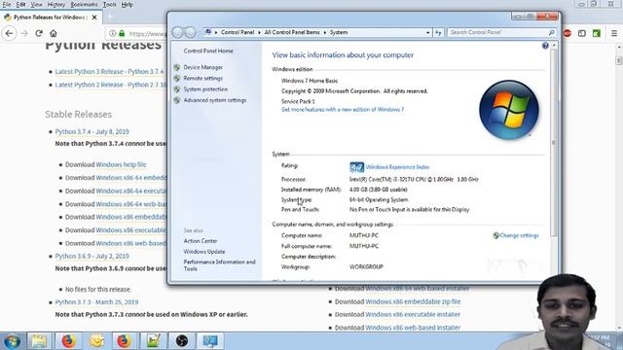
Task: Open the green notepad taskbar icon
Action: tap(153, 341)
